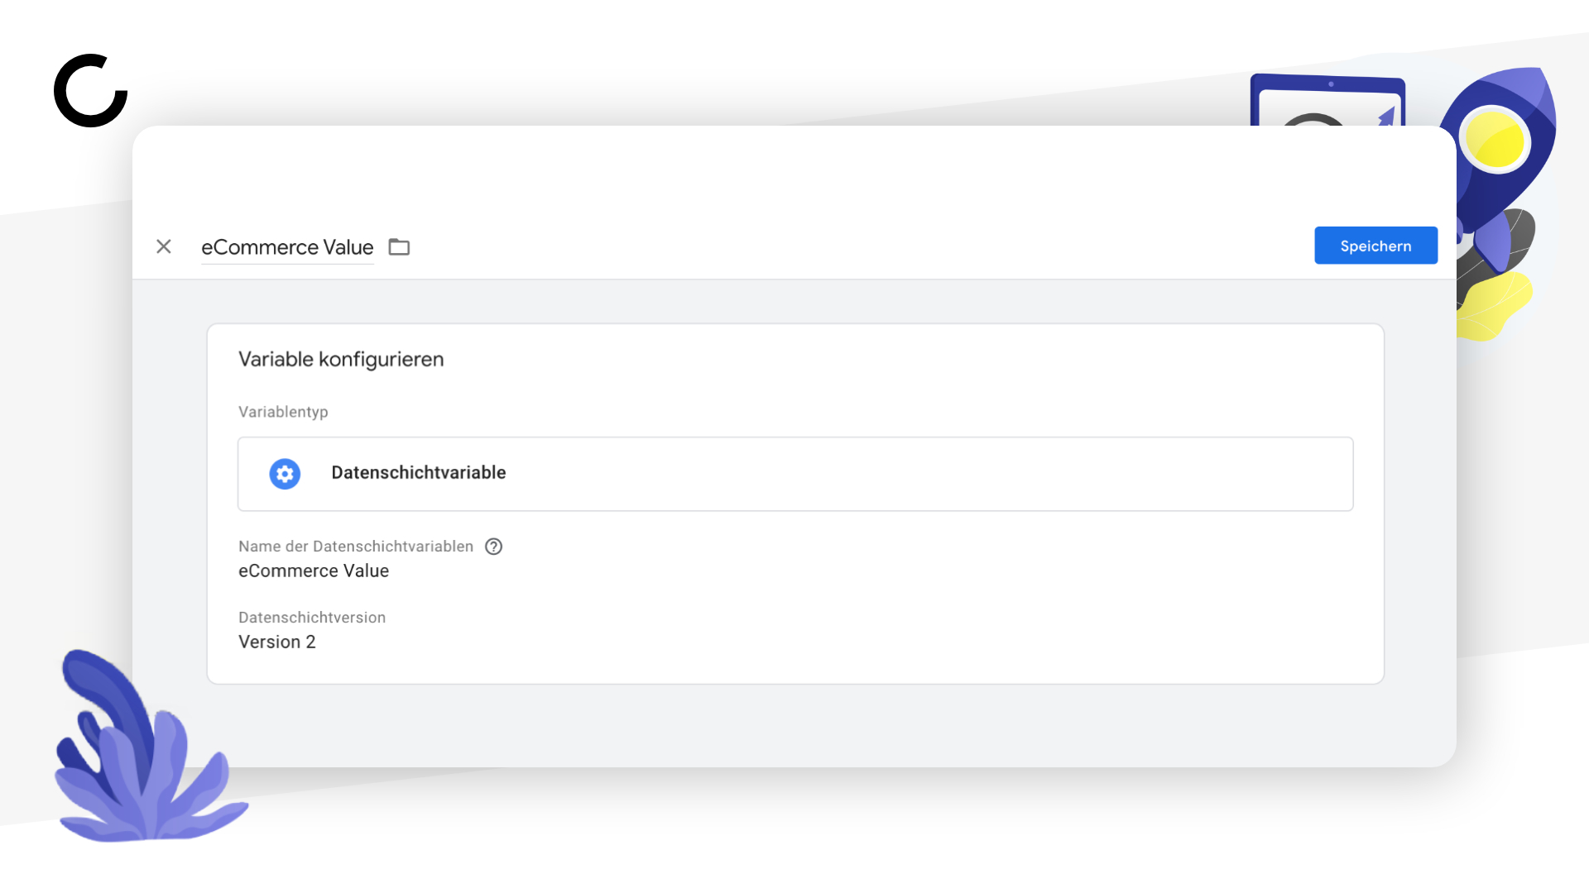Open the folder icon beside eCommerce Value

pyautogui.click(x=400, y=246)
